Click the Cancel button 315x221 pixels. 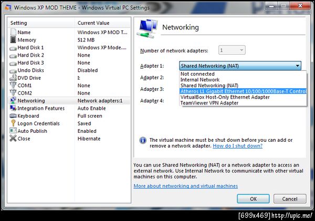point(290,199)
